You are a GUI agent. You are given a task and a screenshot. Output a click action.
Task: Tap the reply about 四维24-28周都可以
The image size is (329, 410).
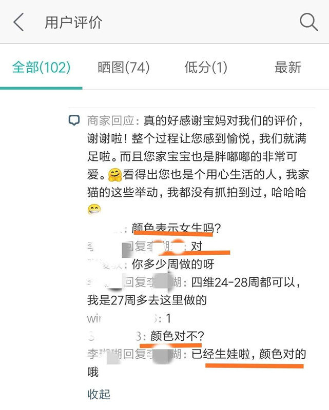194,291
